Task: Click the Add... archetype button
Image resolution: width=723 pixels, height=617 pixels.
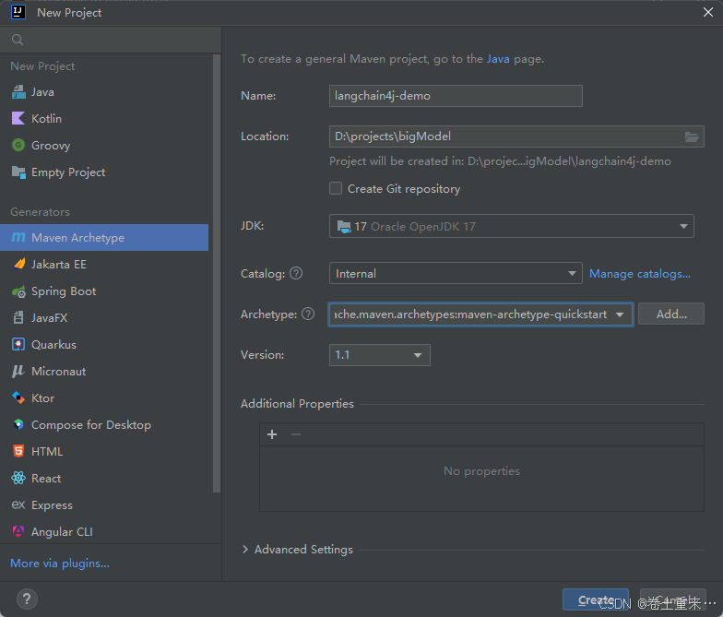Action: pyautogui.click(x=671, y=314)
